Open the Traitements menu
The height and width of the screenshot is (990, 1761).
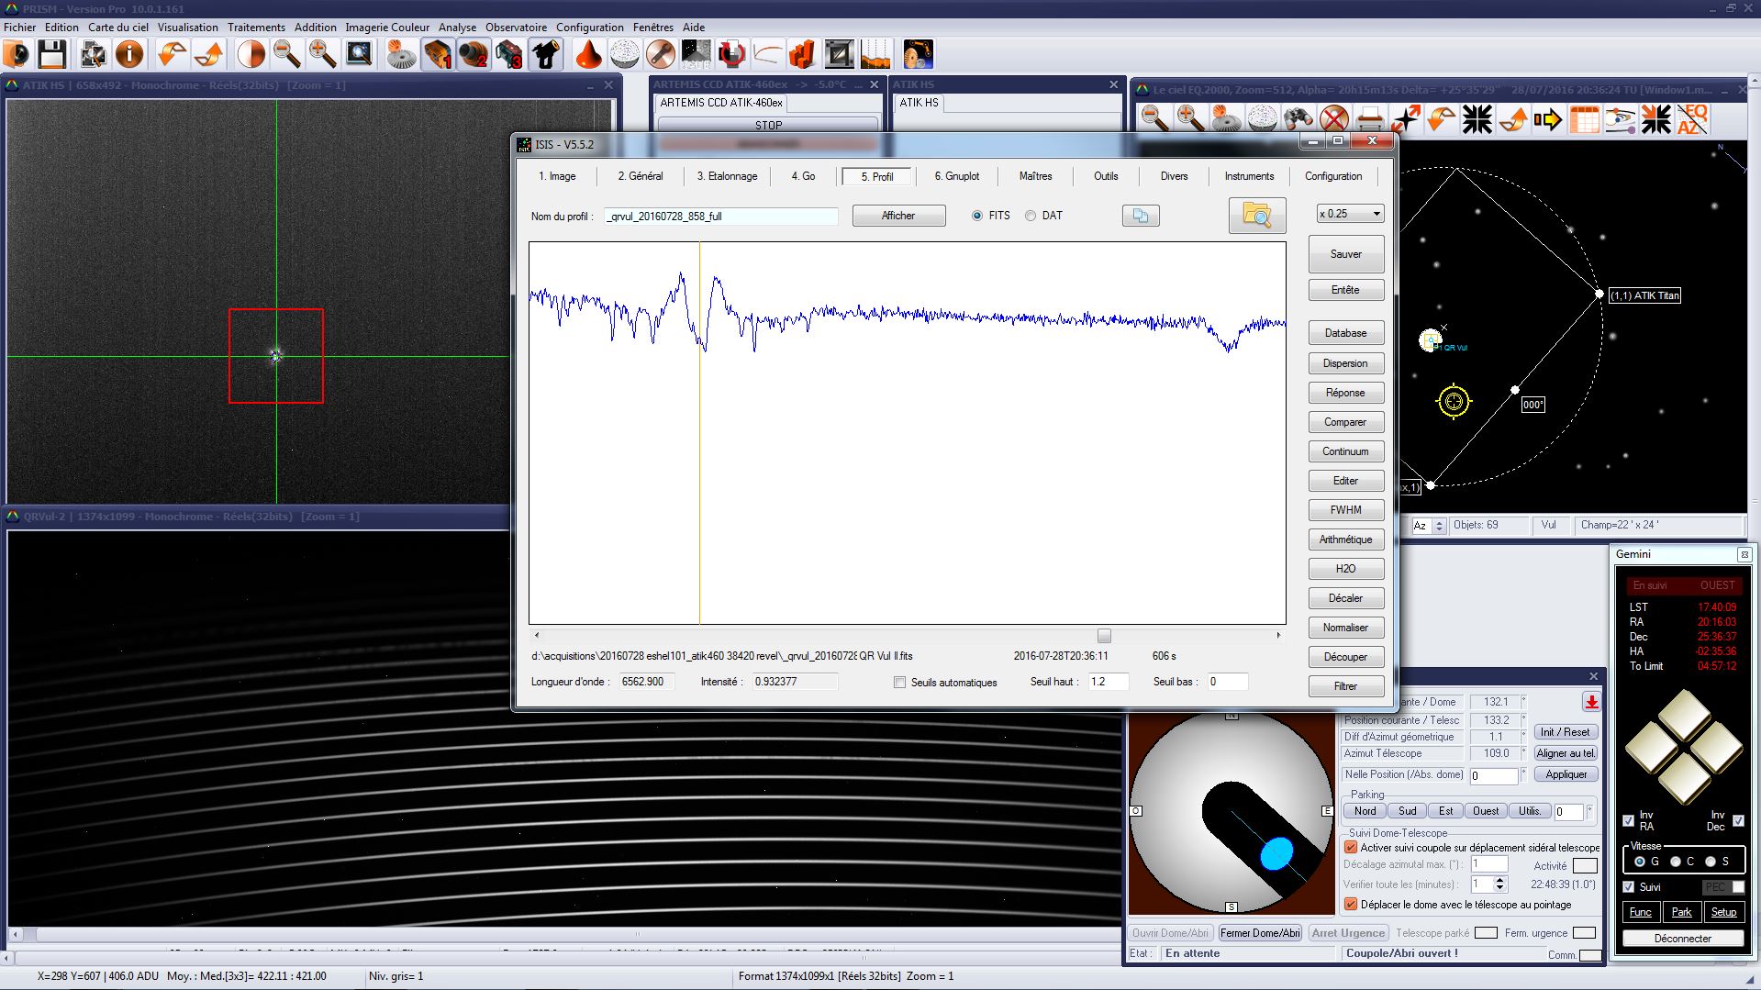pos(256,27)
